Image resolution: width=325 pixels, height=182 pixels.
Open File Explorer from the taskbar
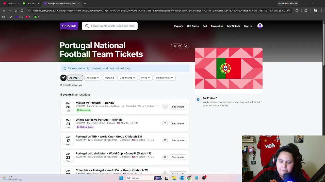(174, 178)
